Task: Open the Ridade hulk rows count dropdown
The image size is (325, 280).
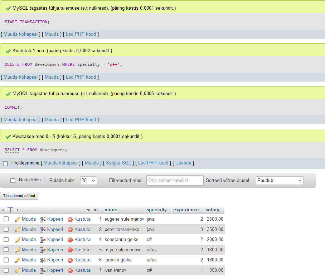Action: click(x=88, y=181)
